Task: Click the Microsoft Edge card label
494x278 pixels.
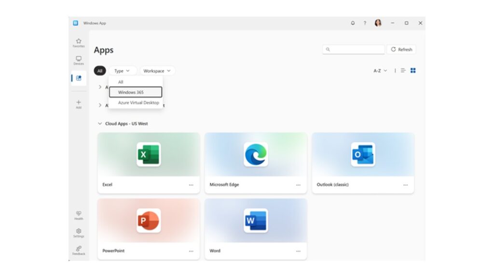Action: [x=224, y=185]
